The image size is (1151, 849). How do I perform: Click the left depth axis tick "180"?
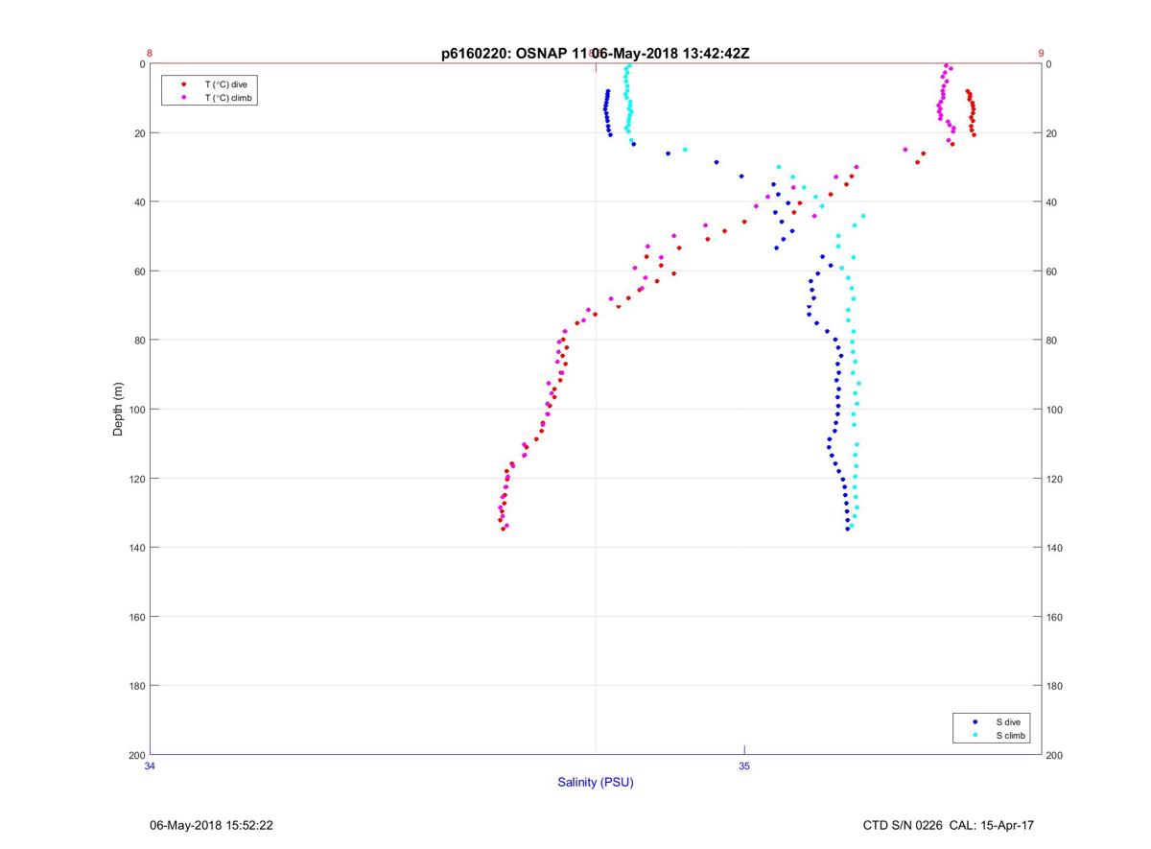(135, 686)
